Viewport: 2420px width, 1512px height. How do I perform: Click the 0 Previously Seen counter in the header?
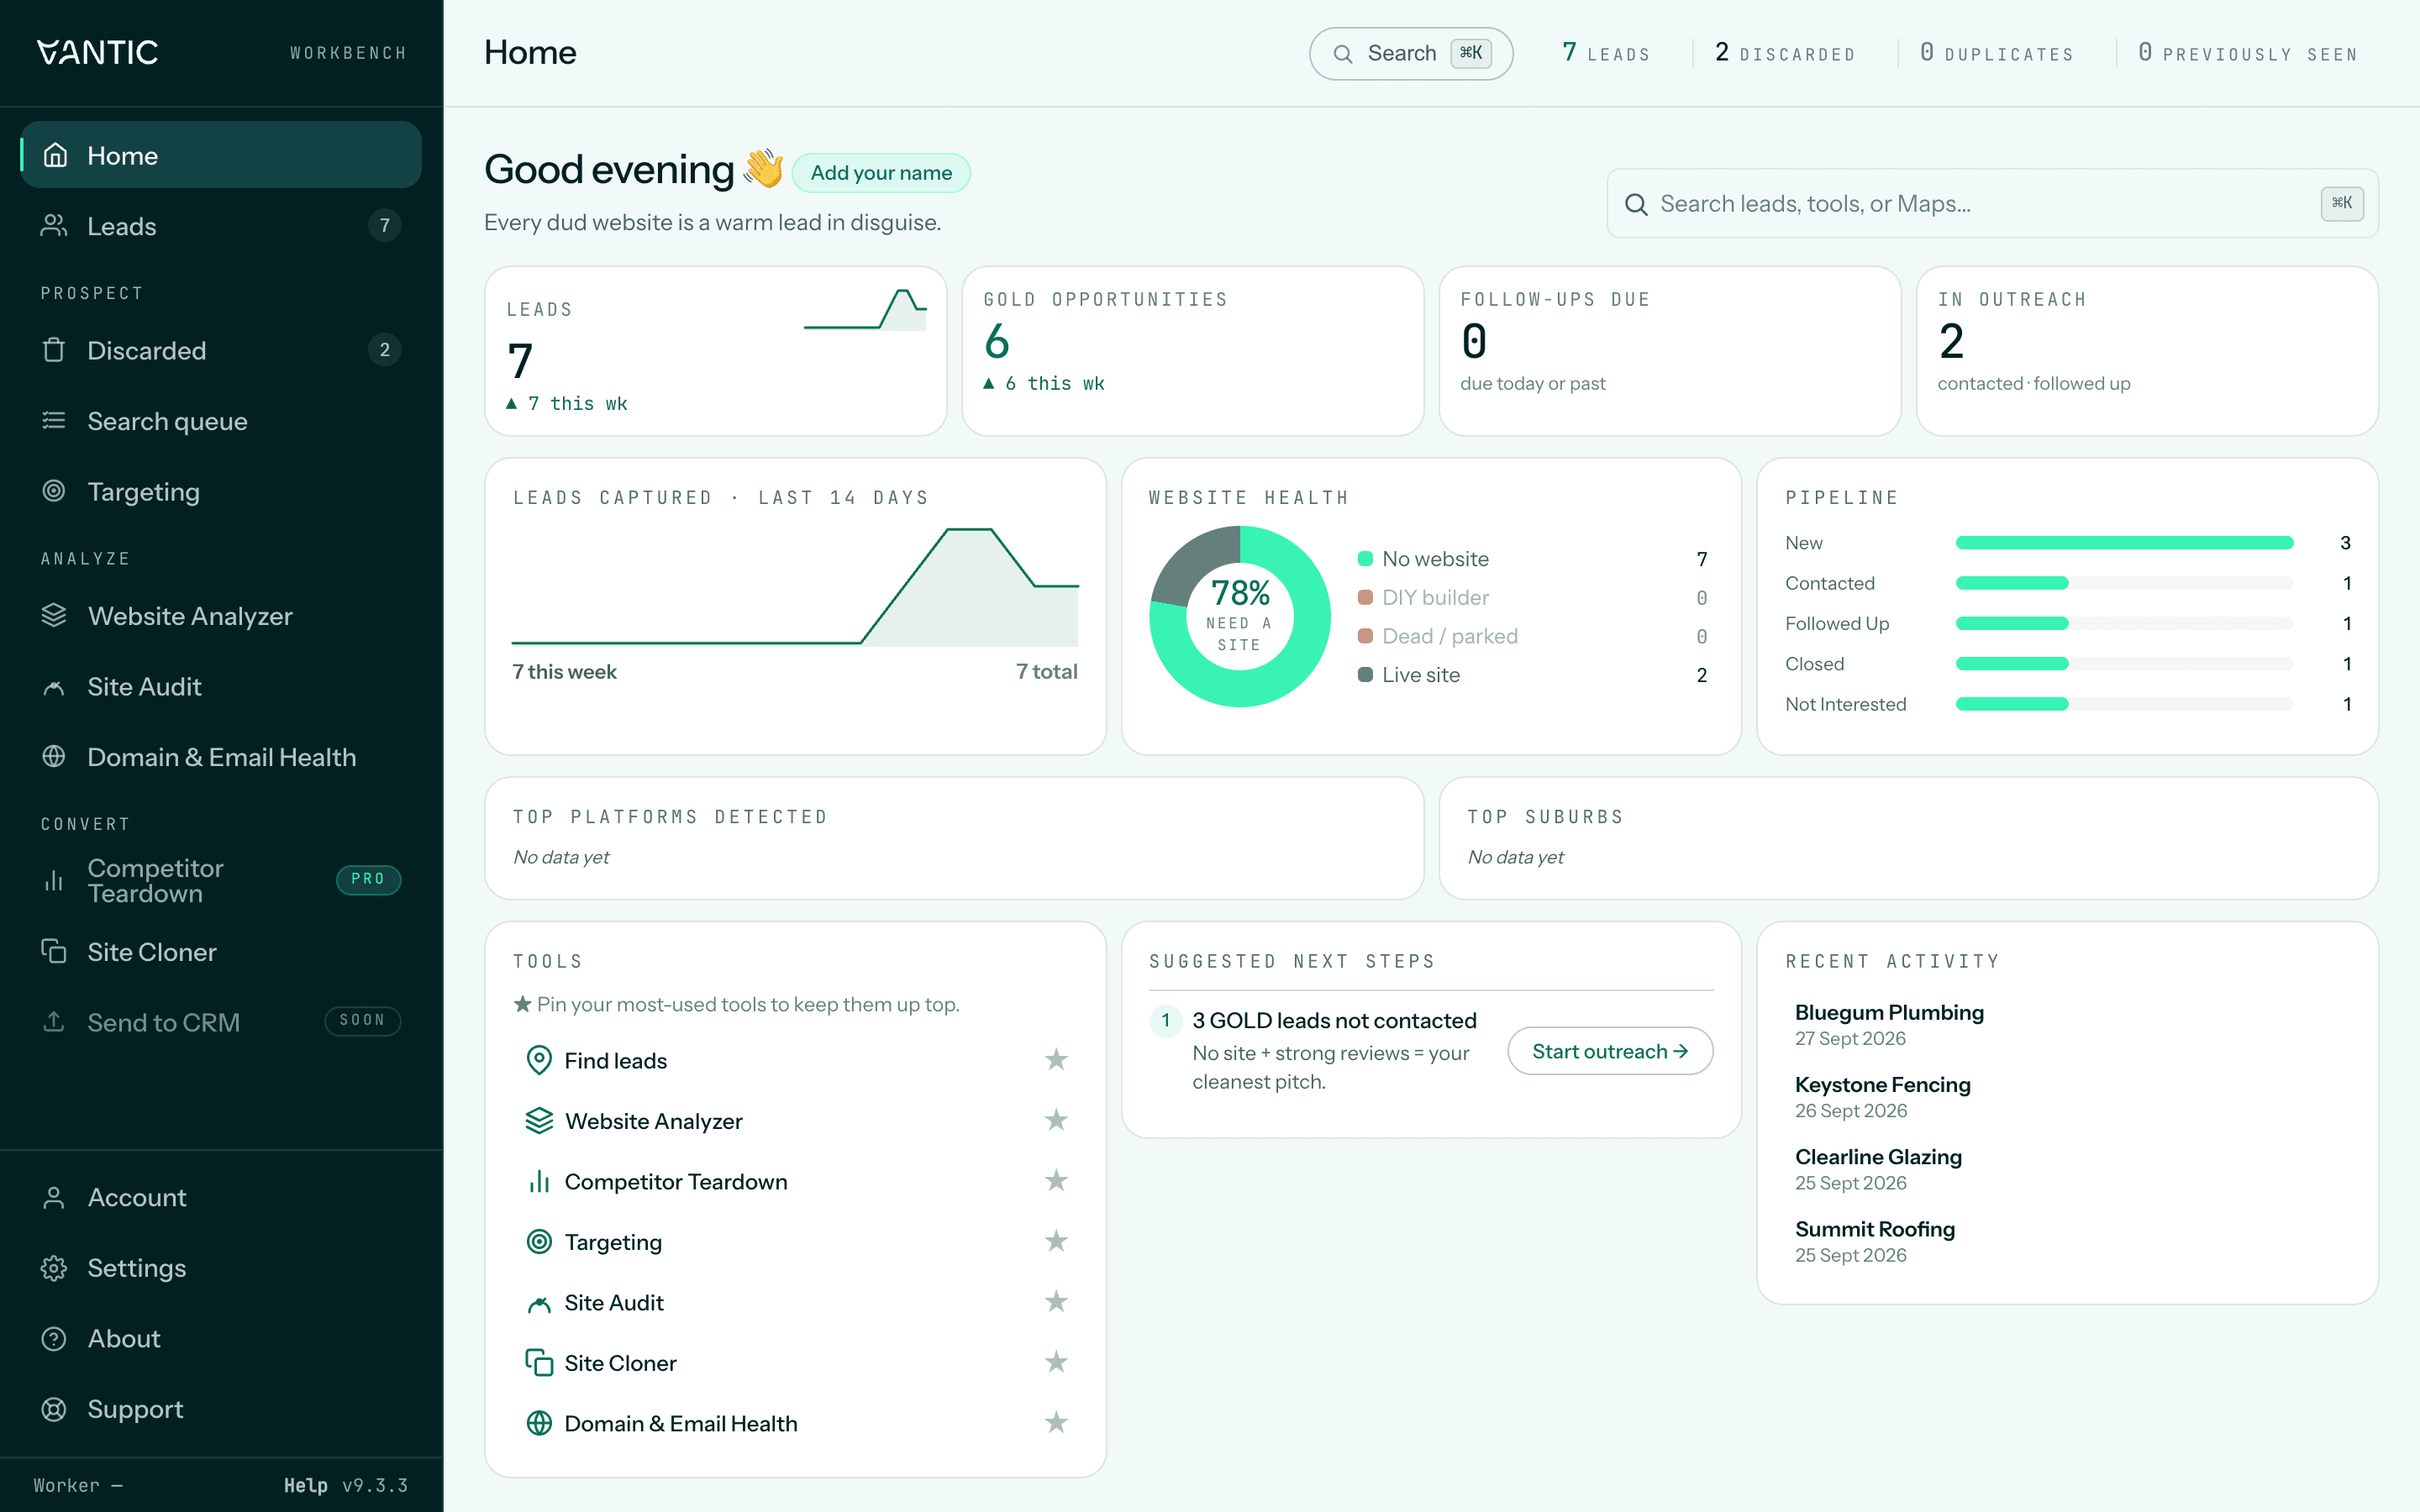tap(2248, 53)
